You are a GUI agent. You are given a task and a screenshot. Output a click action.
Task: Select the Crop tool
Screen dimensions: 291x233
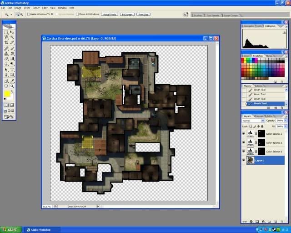tap(6, 42)
